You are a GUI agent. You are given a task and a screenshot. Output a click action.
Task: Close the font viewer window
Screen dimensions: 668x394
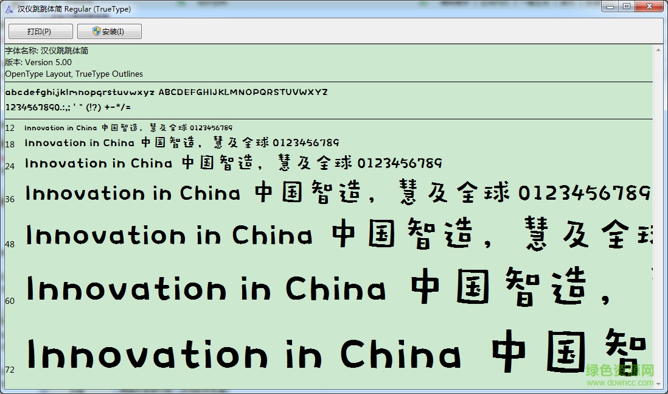[x=649, y=7]
